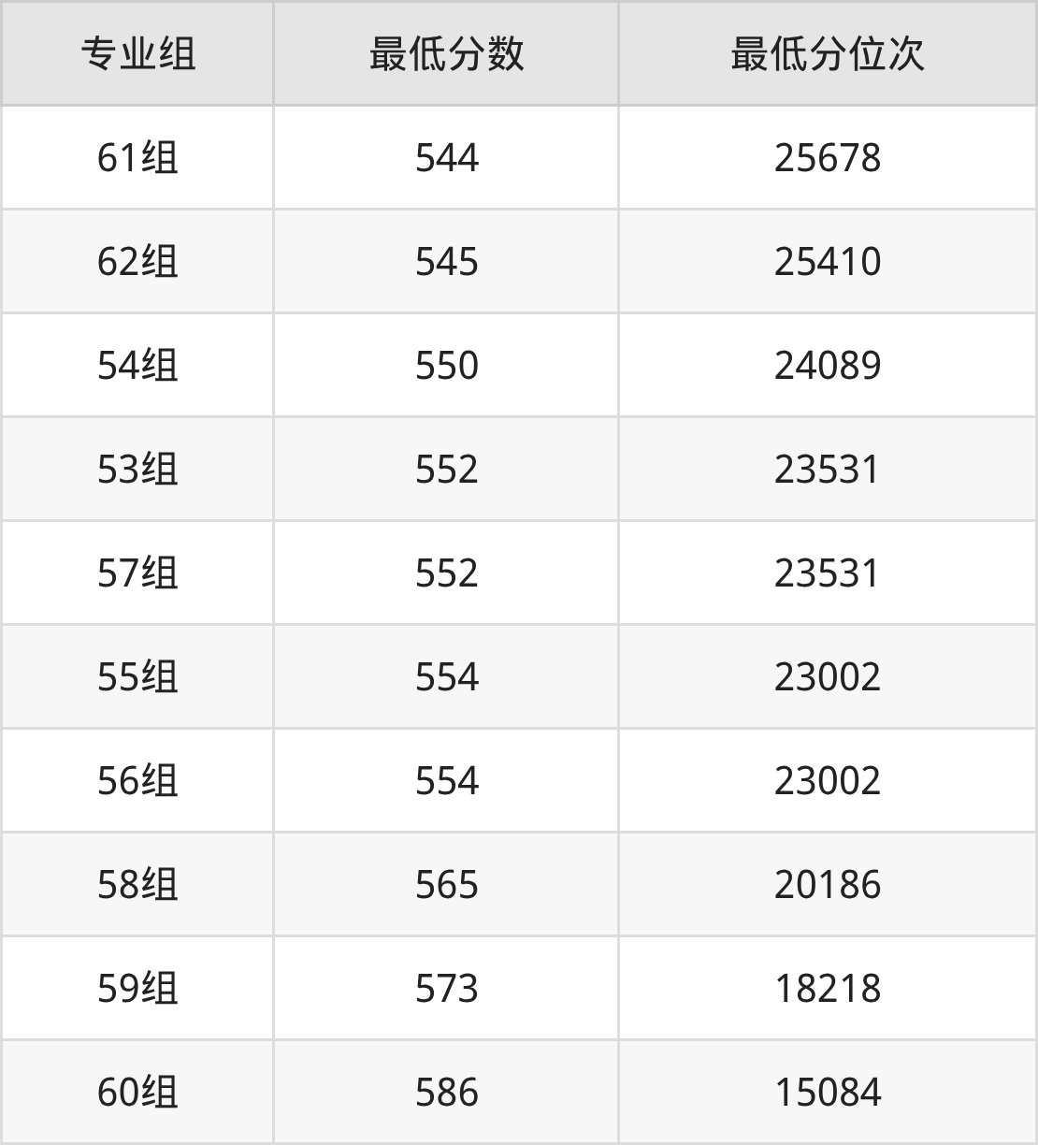Select the 55组 cell
Image resolution: width=1038 pixels, height=1145 pixels.
coord(137,676)
